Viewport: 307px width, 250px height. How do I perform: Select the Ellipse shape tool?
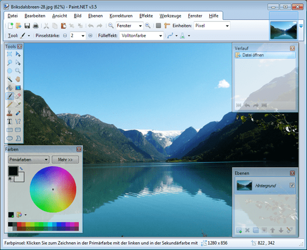coord(9,139)
